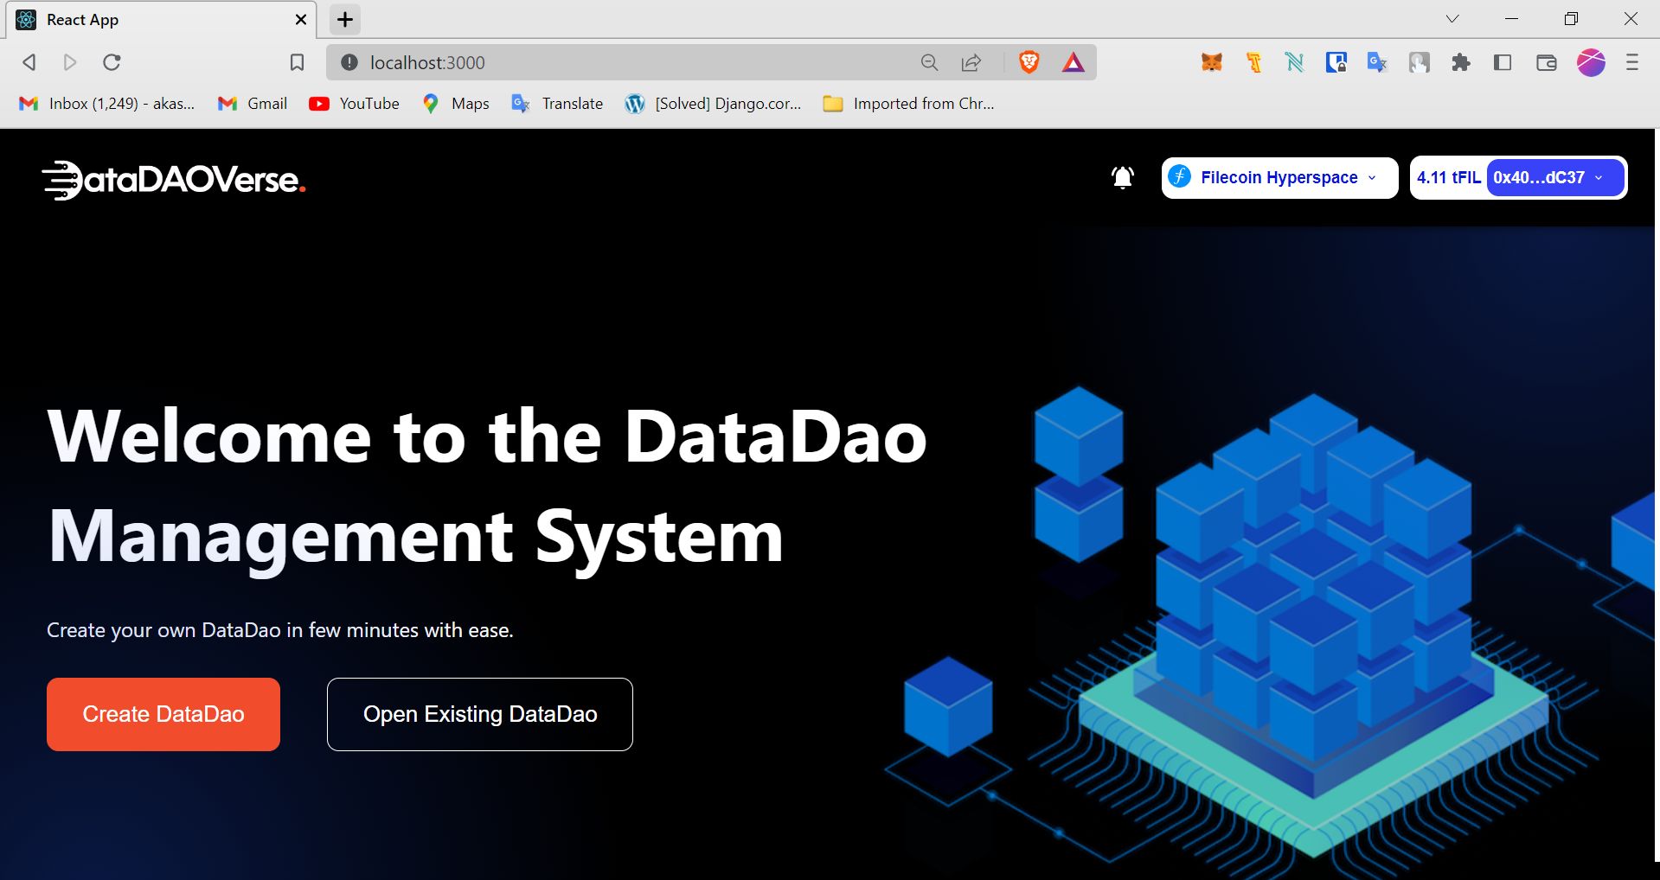The width and height of the screenshot is (1660, 880).
Task: Open the Brave Rewards triangle icon
Action: point(1073,62)
